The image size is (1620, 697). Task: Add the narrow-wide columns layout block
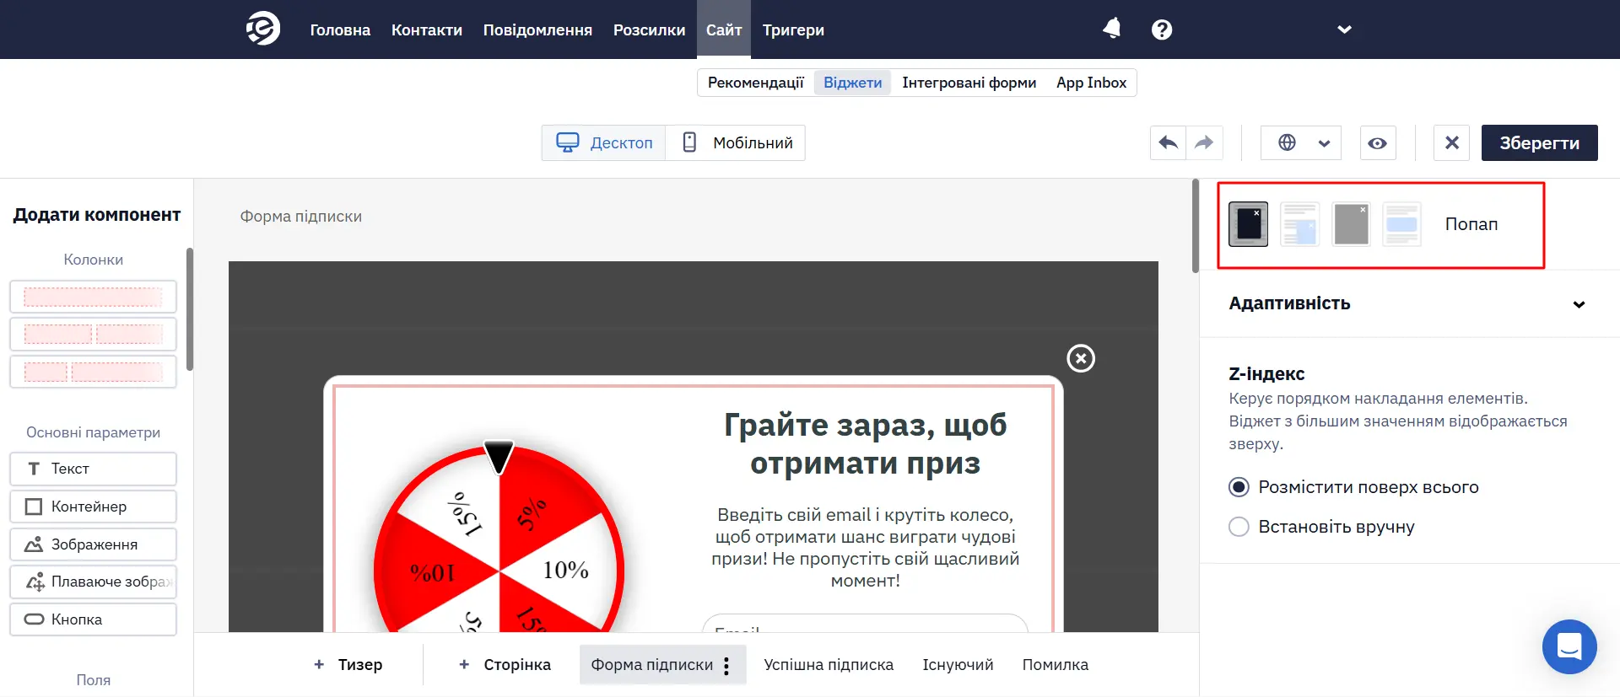click(93, 372)
